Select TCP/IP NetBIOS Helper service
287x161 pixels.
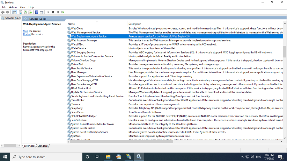(175, 116)
